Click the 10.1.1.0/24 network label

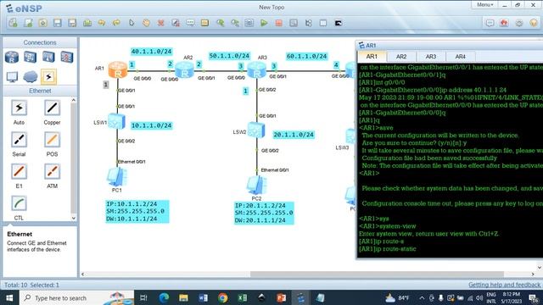(151, 125)
